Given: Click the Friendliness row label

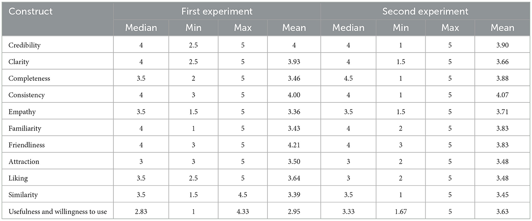Looking at the screenshot, I should 27,145.
